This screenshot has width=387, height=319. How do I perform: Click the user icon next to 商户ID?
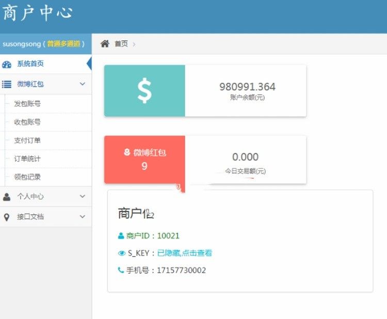tap(121, 236)
